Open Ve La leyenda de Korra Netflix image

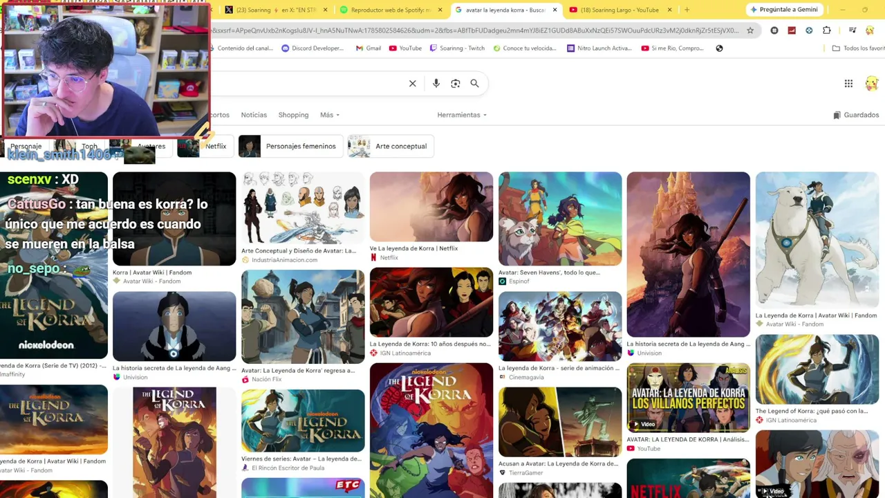coord(431,207)
